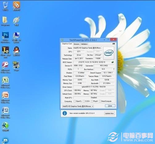Image resolution: width=155 pixels, height=144 pixels.
Task: Select the Fraps desktop shortcut
Action: pos(16,66)
